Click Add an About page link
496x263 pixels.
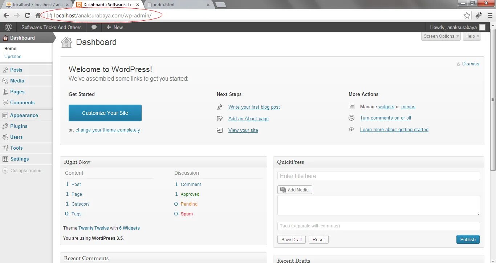[x=248, y=119]
